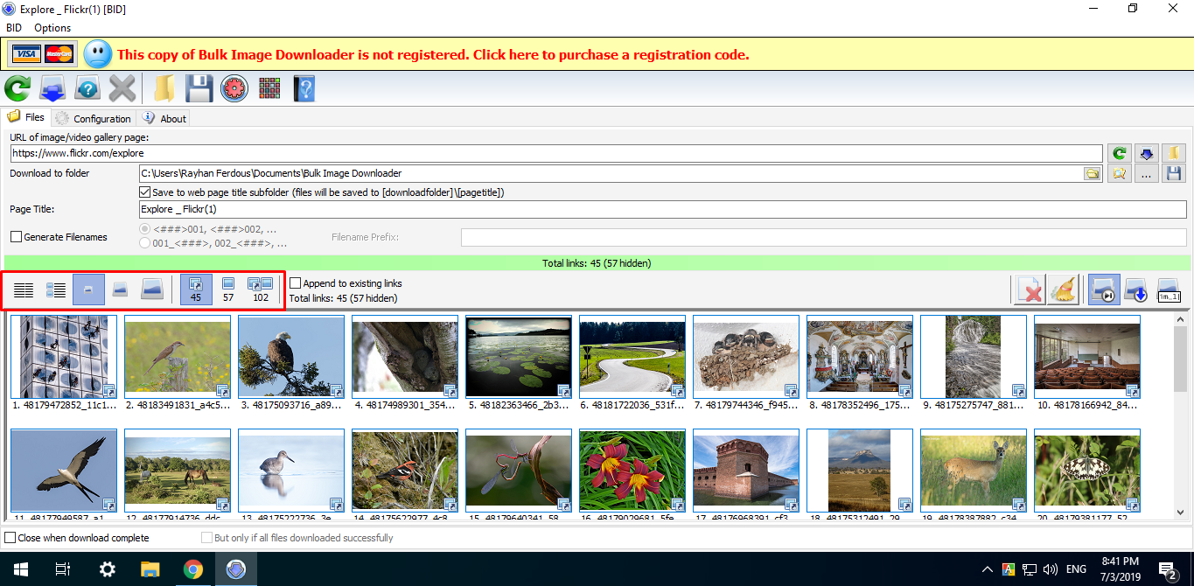The height and width of the screenshot is (586, 1194).
Task: Enable Generate Filenames checkbox
Action: 16,237
